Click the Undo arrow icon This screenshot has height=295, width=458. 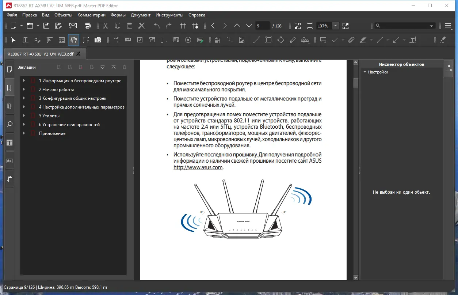[x=157, y=26]
